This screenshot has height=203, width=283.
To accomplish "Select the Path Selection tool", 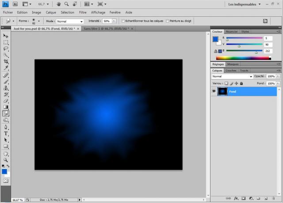I will tap(6, 140).
